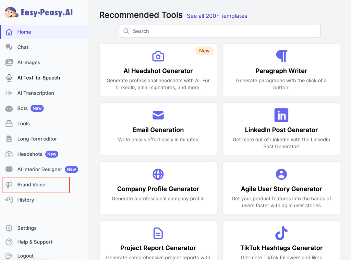
Task: Click the Paragraph Writer pilcrow icon
Action: [281, 56]
